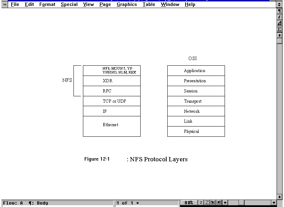The height and width of the screenshot is (207, 284).
Task: Open the Table menu
Action: click(x=149, y=5)
